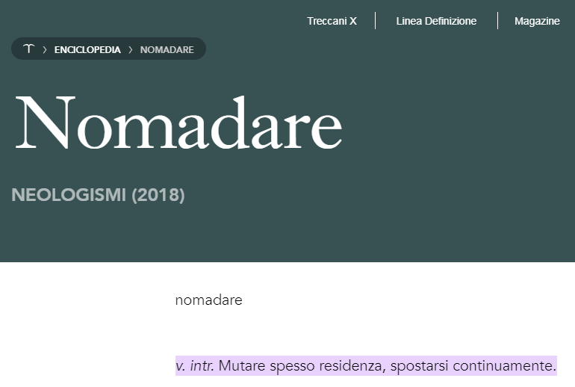Open the Treccani X menu item
The image size is (575, 387).
(x=332, y=21)
